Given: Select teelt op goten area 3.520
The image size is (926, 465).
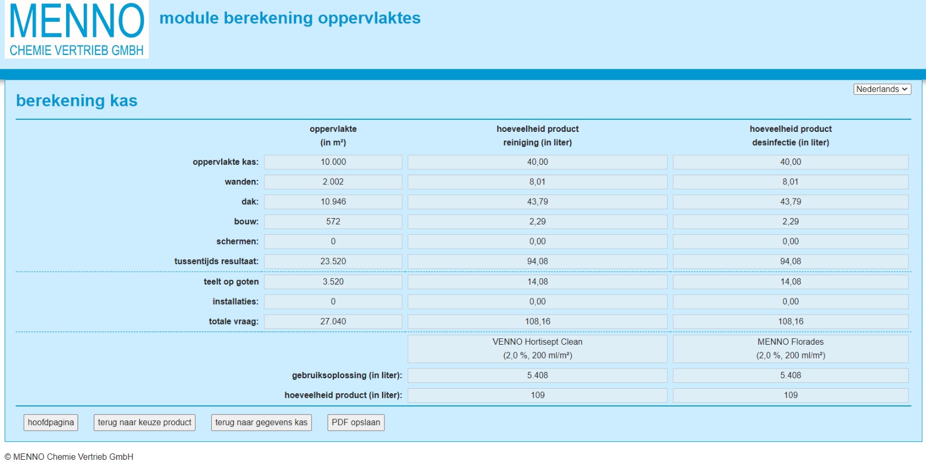Looking at the screenshot, I should 333,282.
